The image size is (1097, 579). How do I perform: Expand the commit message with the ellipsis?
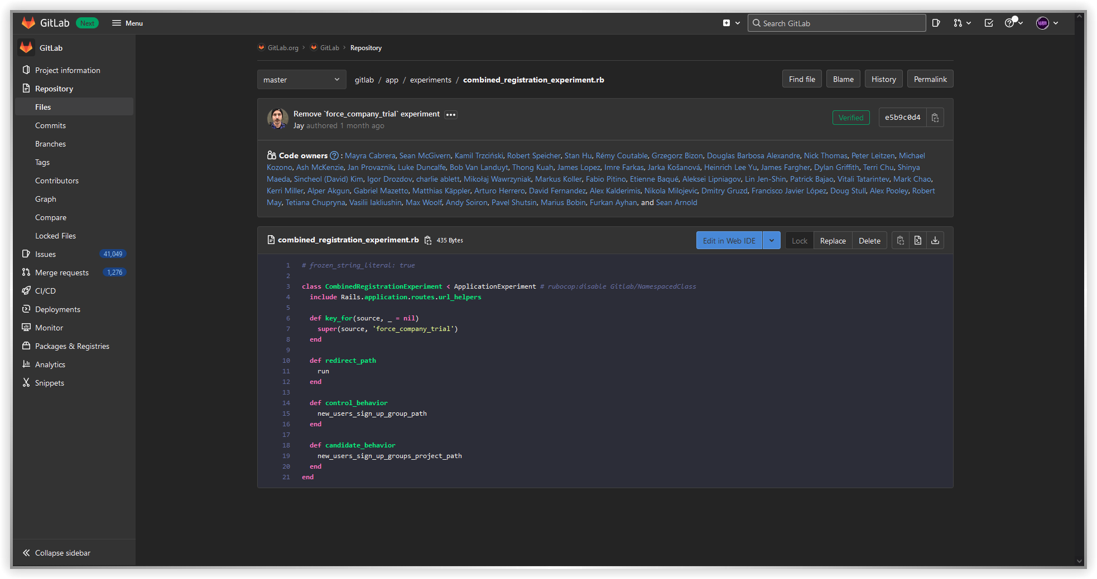click(451, 114)
